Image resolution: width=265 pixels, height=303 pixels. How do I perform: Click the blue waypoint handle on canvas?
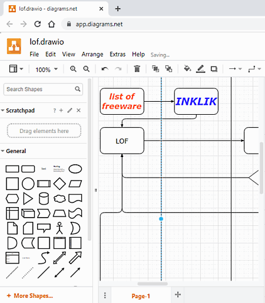pos(161,219)
